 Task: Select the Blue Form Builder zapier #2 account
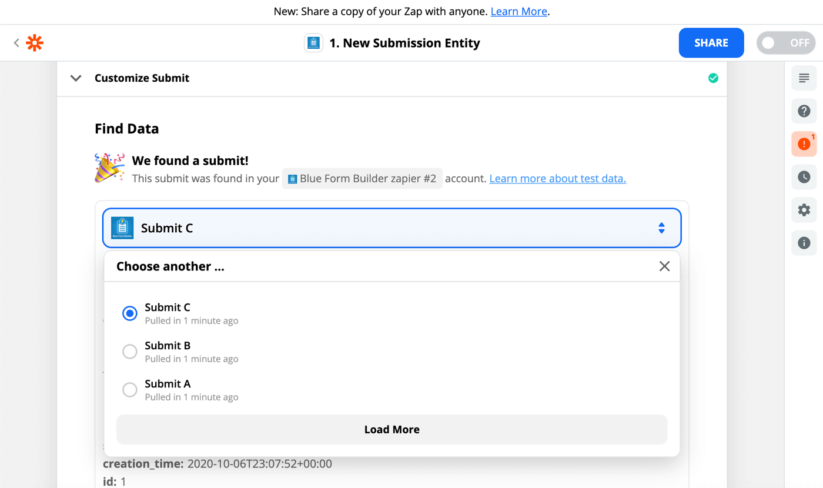point(362,178)
